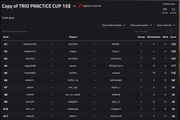Open the Show match list button
180x120 pixels.
(x=166, y=25)
